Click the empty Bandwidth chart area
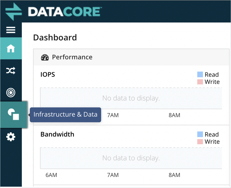This screenshot has height=188, width=231. (131, 158)
